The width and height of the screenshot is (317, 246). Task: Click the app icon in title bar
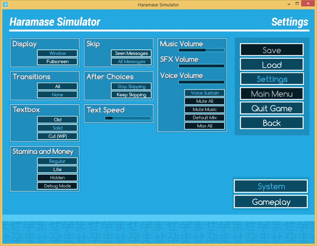(5, 5)
